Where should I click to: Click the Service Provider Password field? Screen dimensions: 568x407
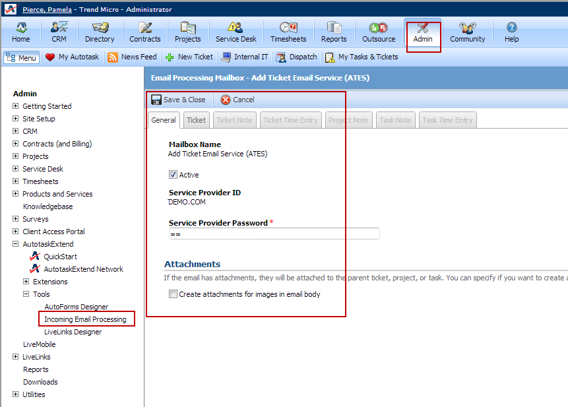[274, 234]
